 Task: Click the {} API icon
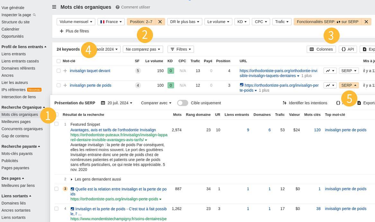(347, 49)
